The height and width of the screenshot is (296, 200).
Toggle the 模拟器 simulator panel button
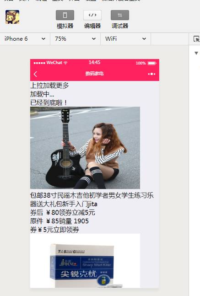click(x=65, y=15)
